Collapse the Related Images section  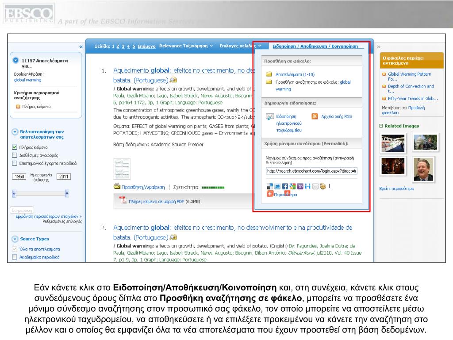[x=381, y=126]
